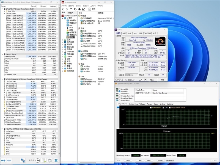
Task: Tick the Stress GPU(s) checkbox
Action: coord(119,101)
